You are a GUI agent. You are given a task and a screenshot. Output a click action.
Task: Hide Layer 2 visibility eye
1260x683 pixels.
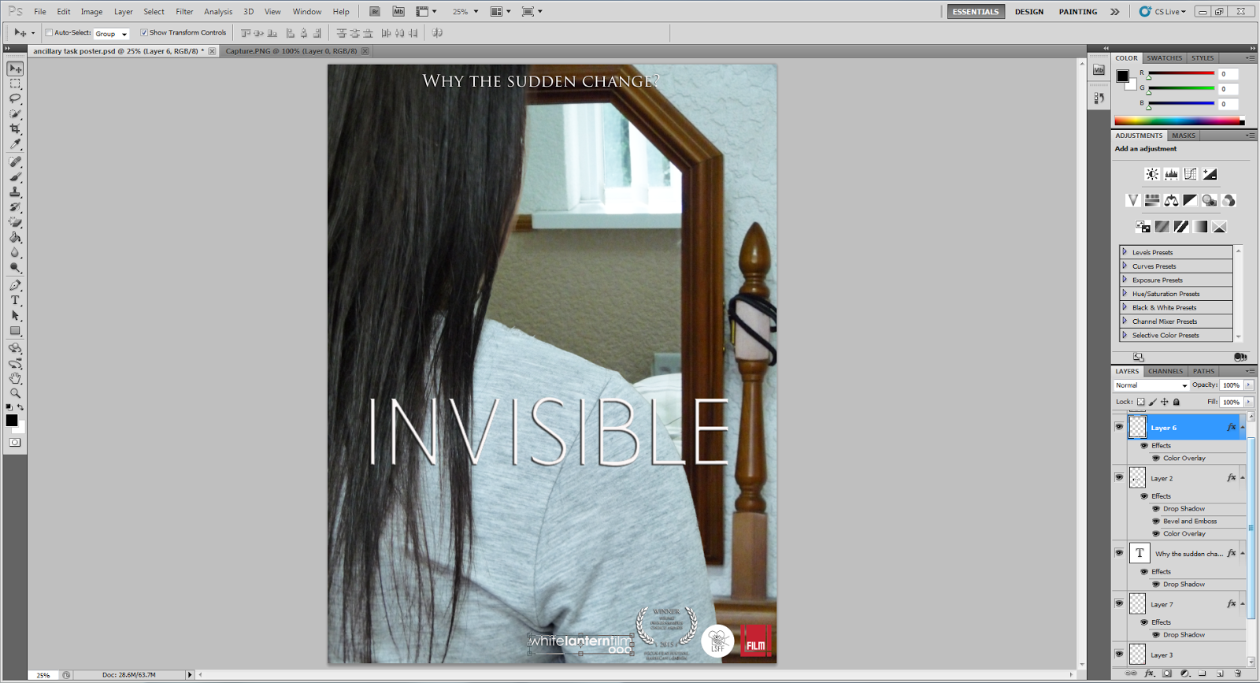[x=1119, y=477]
